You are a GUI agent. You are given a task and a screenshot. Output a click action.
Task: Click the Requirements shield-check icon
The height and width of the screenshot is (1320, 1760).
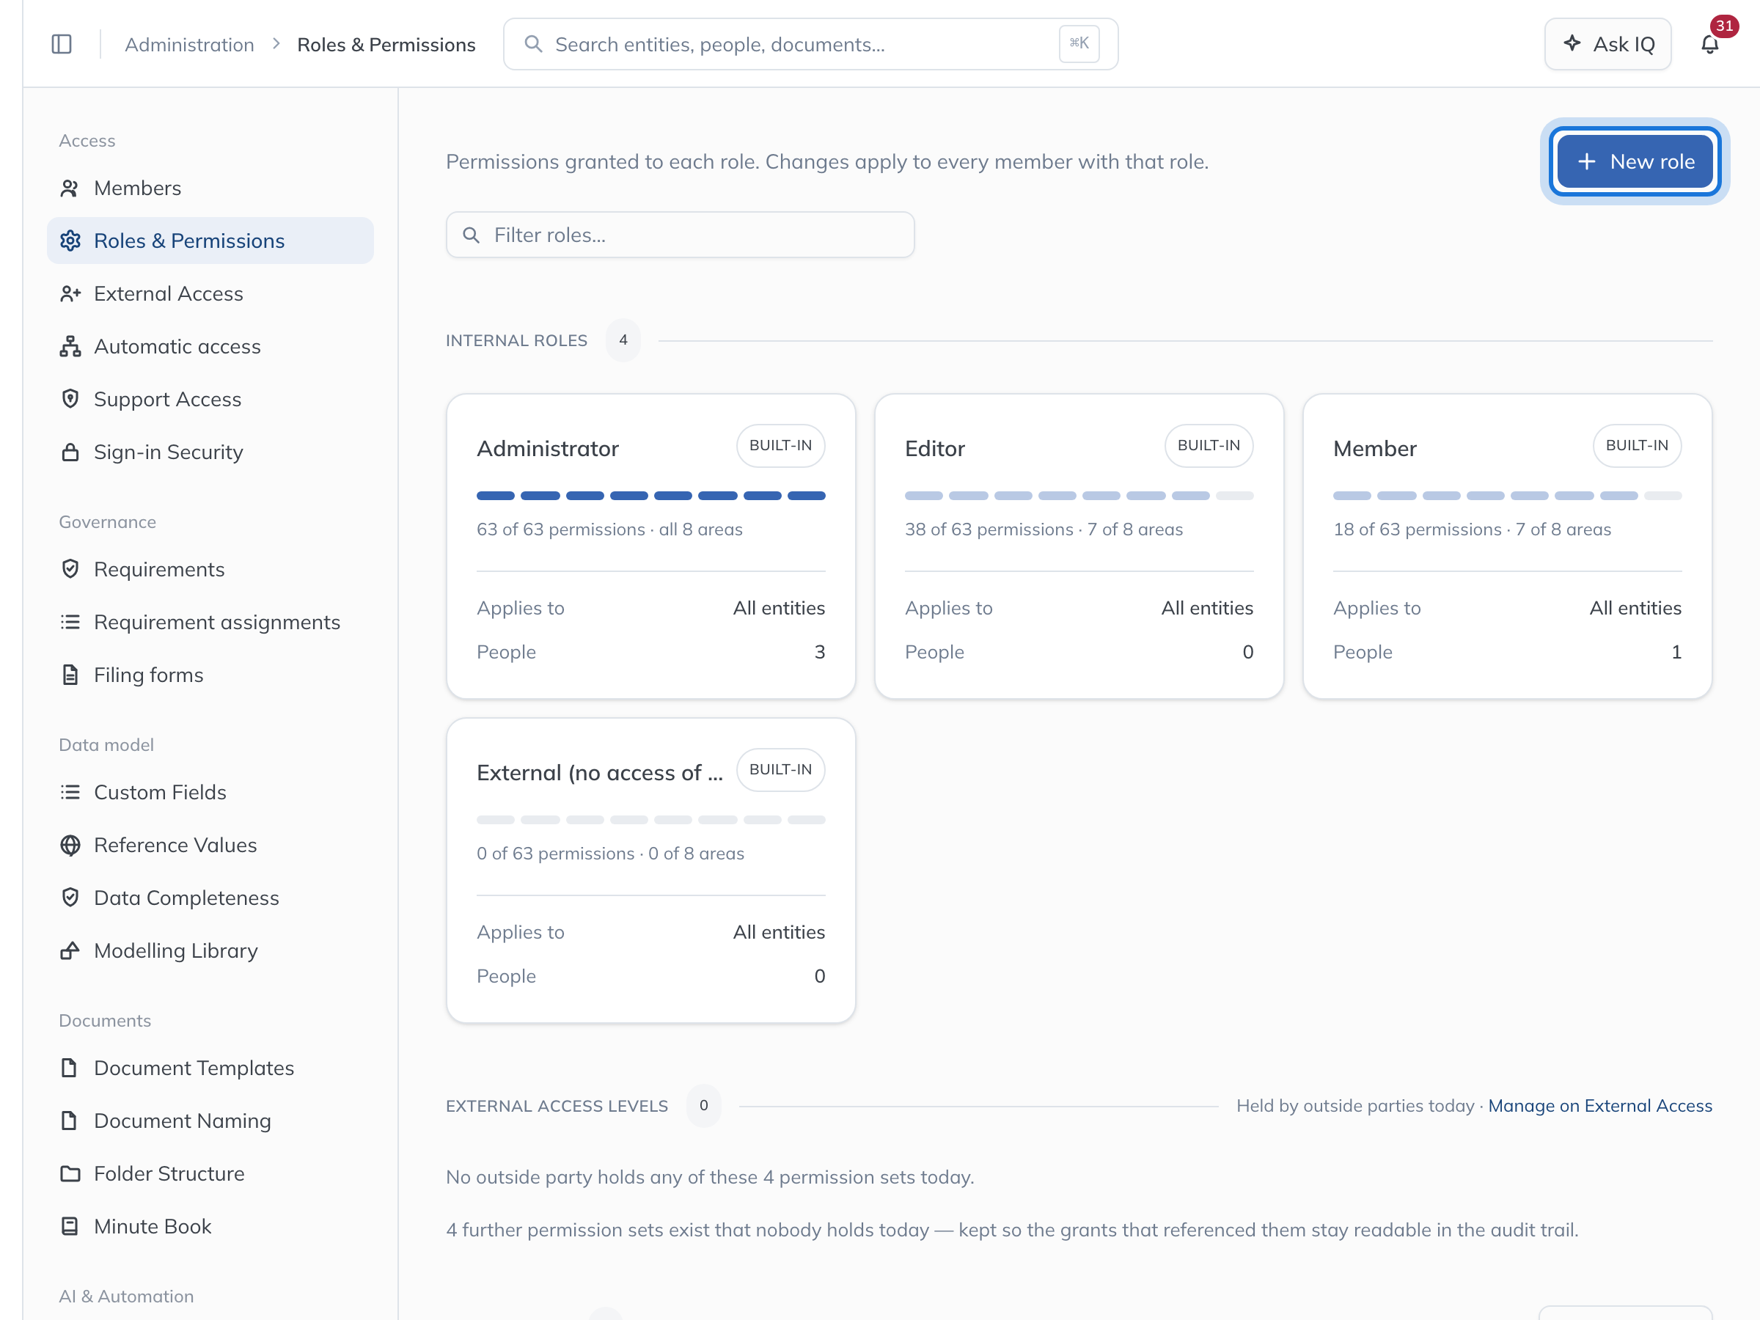(70, 570)
